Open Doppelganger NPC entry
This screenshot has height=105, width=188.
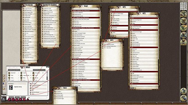pyautogui.click(x=135, y=79)
